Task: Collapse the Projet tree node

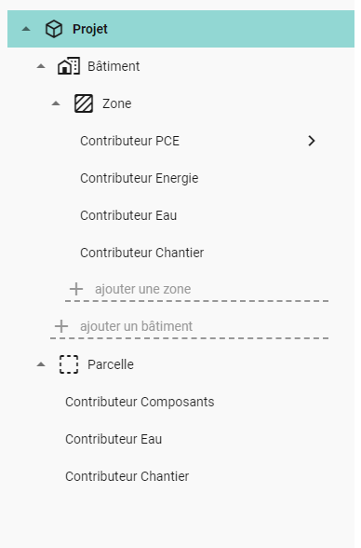Action: [x=26, y=29]
